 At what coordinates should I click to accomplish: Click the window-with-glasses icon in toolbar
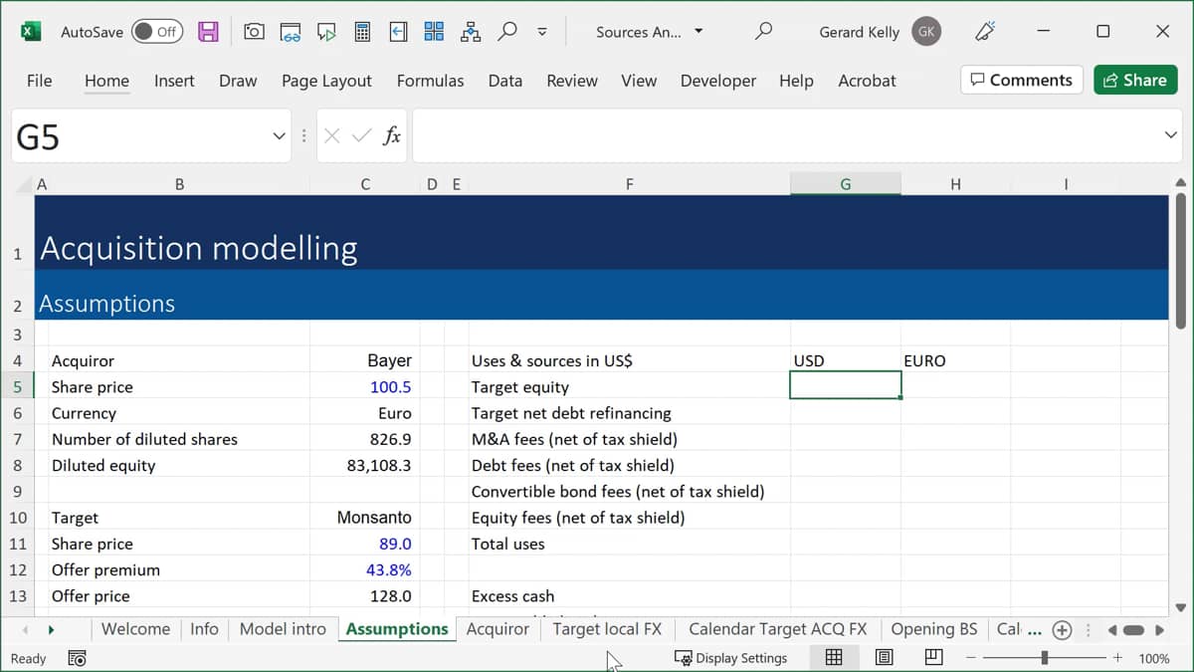291,32
